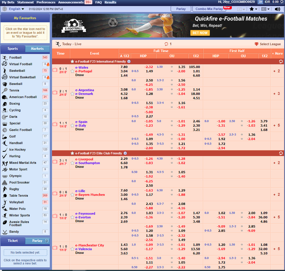This screenshot has height=271, width=285.
Task: Click the Parlay button in top bar
Action: click(181, 9)
